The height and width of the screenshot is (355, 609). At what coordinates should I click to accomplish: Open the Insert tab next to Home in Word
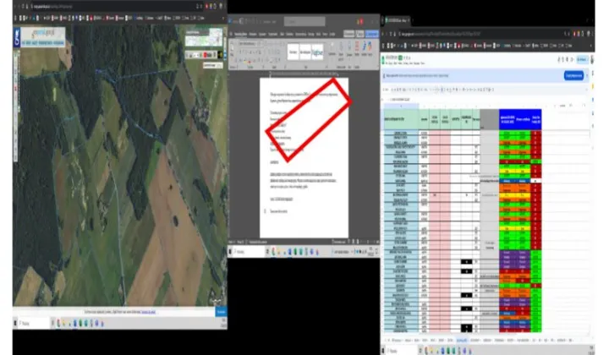pos(252,34)
